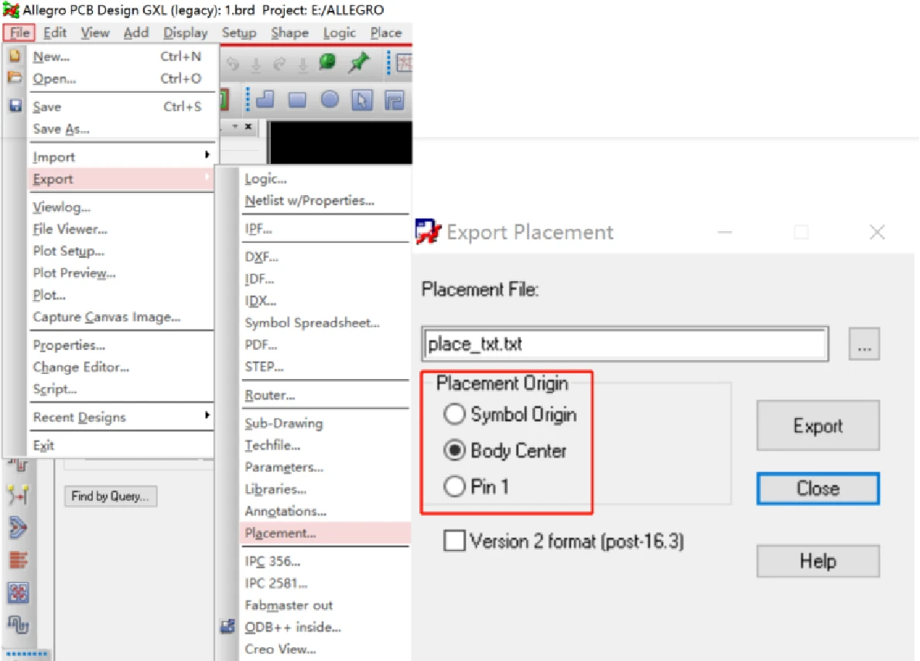Open the placement file browse button
Image resolution: width=920 pixels, height=661 pixels.
(864, 344)
